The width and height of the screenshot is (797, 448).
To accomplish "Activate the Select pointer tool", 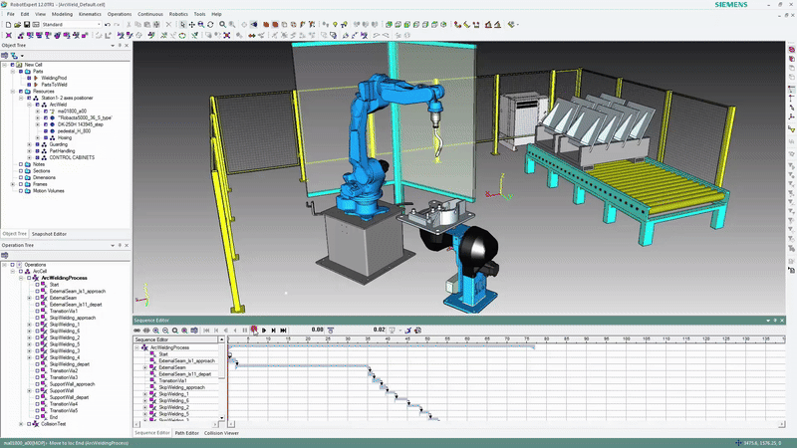I will click(182, 24).
